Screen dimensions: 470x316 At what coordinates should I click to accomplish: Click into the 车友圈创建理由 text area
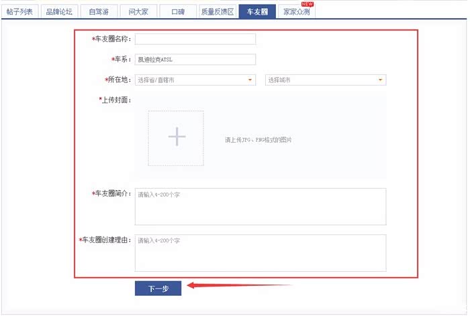click(260, 252)
